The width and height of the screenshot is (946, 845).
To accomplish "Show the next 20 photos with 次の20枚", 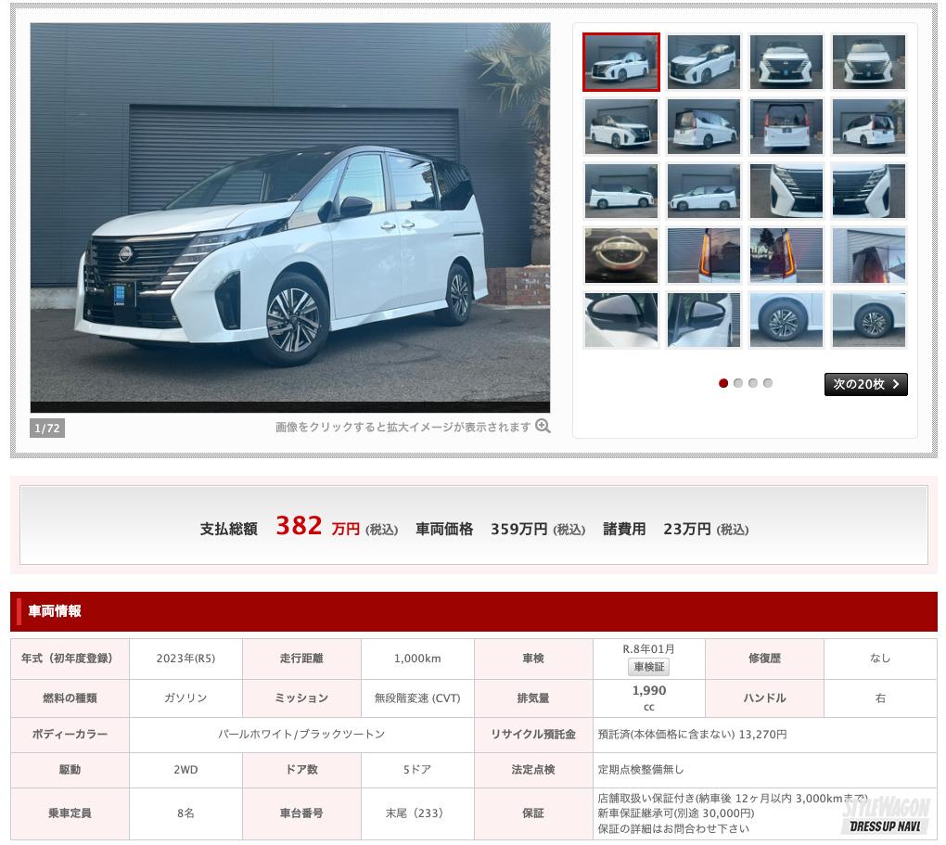I will (858, 384).
